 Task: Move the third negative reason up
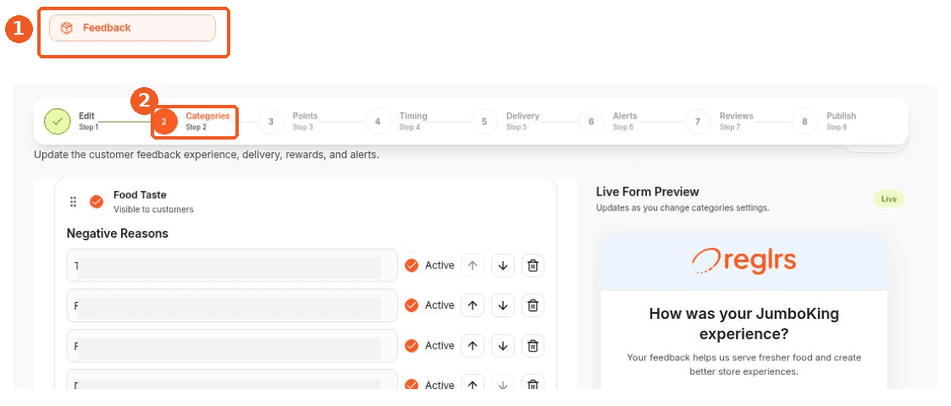click(x=473, y=345)
